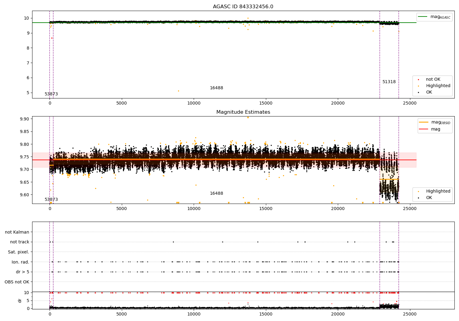Click '20000' x-axis tick of Magnitude Estimates plot
Screen dimensions: 459x321
(338, 208)
